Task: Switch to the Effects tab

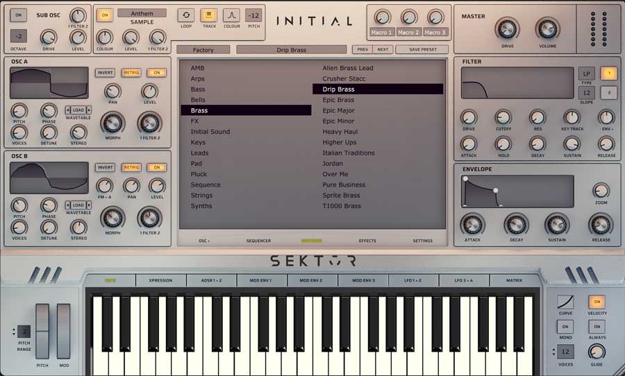Action: (367, 241)
